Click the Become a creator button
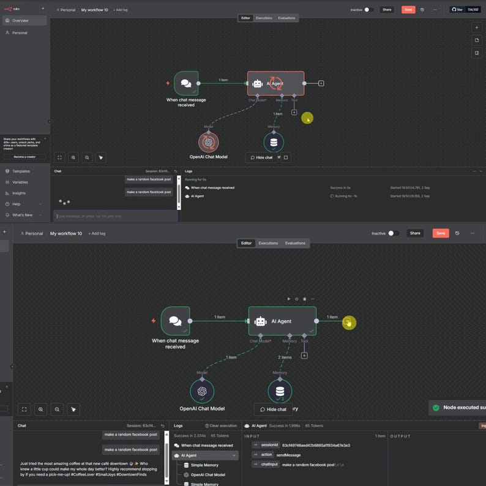The height and width of the screenshot is (486, 486). click(24, 157)
